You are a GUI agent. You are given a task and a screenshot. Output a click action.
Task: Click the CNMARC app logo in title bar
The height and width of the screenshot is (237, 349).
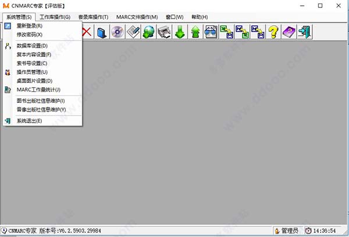tap(6, 6)
